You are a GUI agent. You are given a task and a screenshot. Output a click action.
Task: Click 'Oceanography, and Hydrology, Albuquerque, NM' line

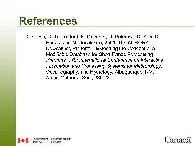[100, 72]
